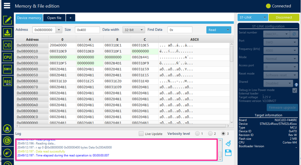Click the Connected status indicator
301x165 pixels.
pyautogui.click(x=278, y=6)
